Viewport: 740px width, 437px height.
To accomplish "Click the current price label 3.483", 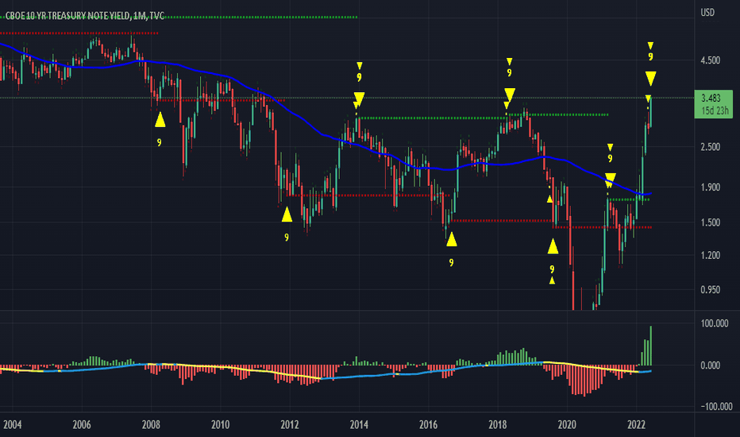I will pyautogui.click(x=711, y=99).
